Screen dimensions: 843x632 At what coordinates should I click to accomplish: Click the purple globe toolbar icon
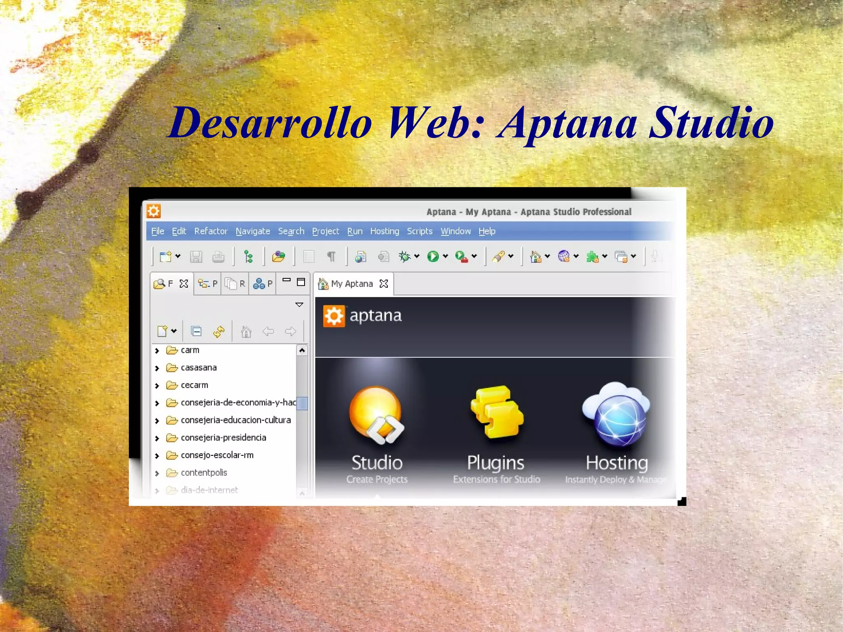564,256
